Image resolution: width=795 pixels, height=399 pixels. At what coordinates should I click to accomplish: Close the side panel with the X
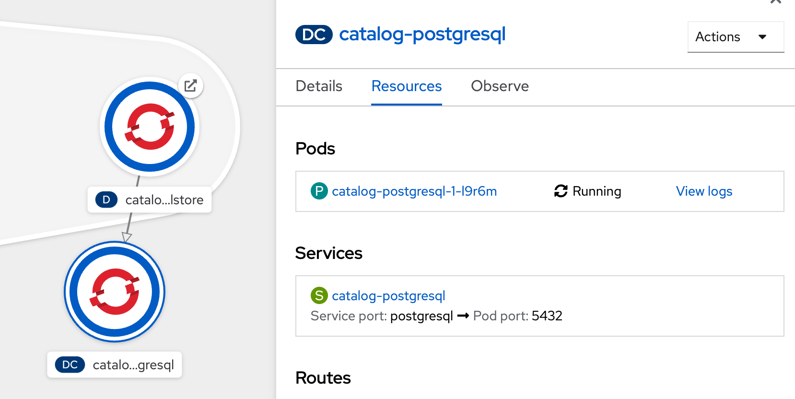point(775,1)
